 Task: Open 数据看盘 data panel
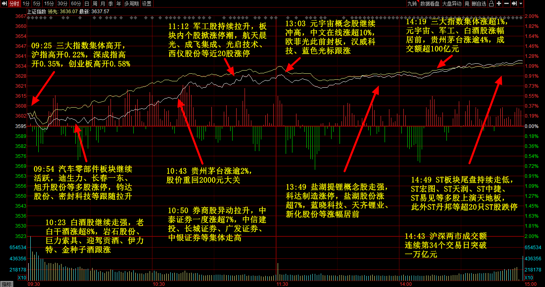click(x=430, y=4)
